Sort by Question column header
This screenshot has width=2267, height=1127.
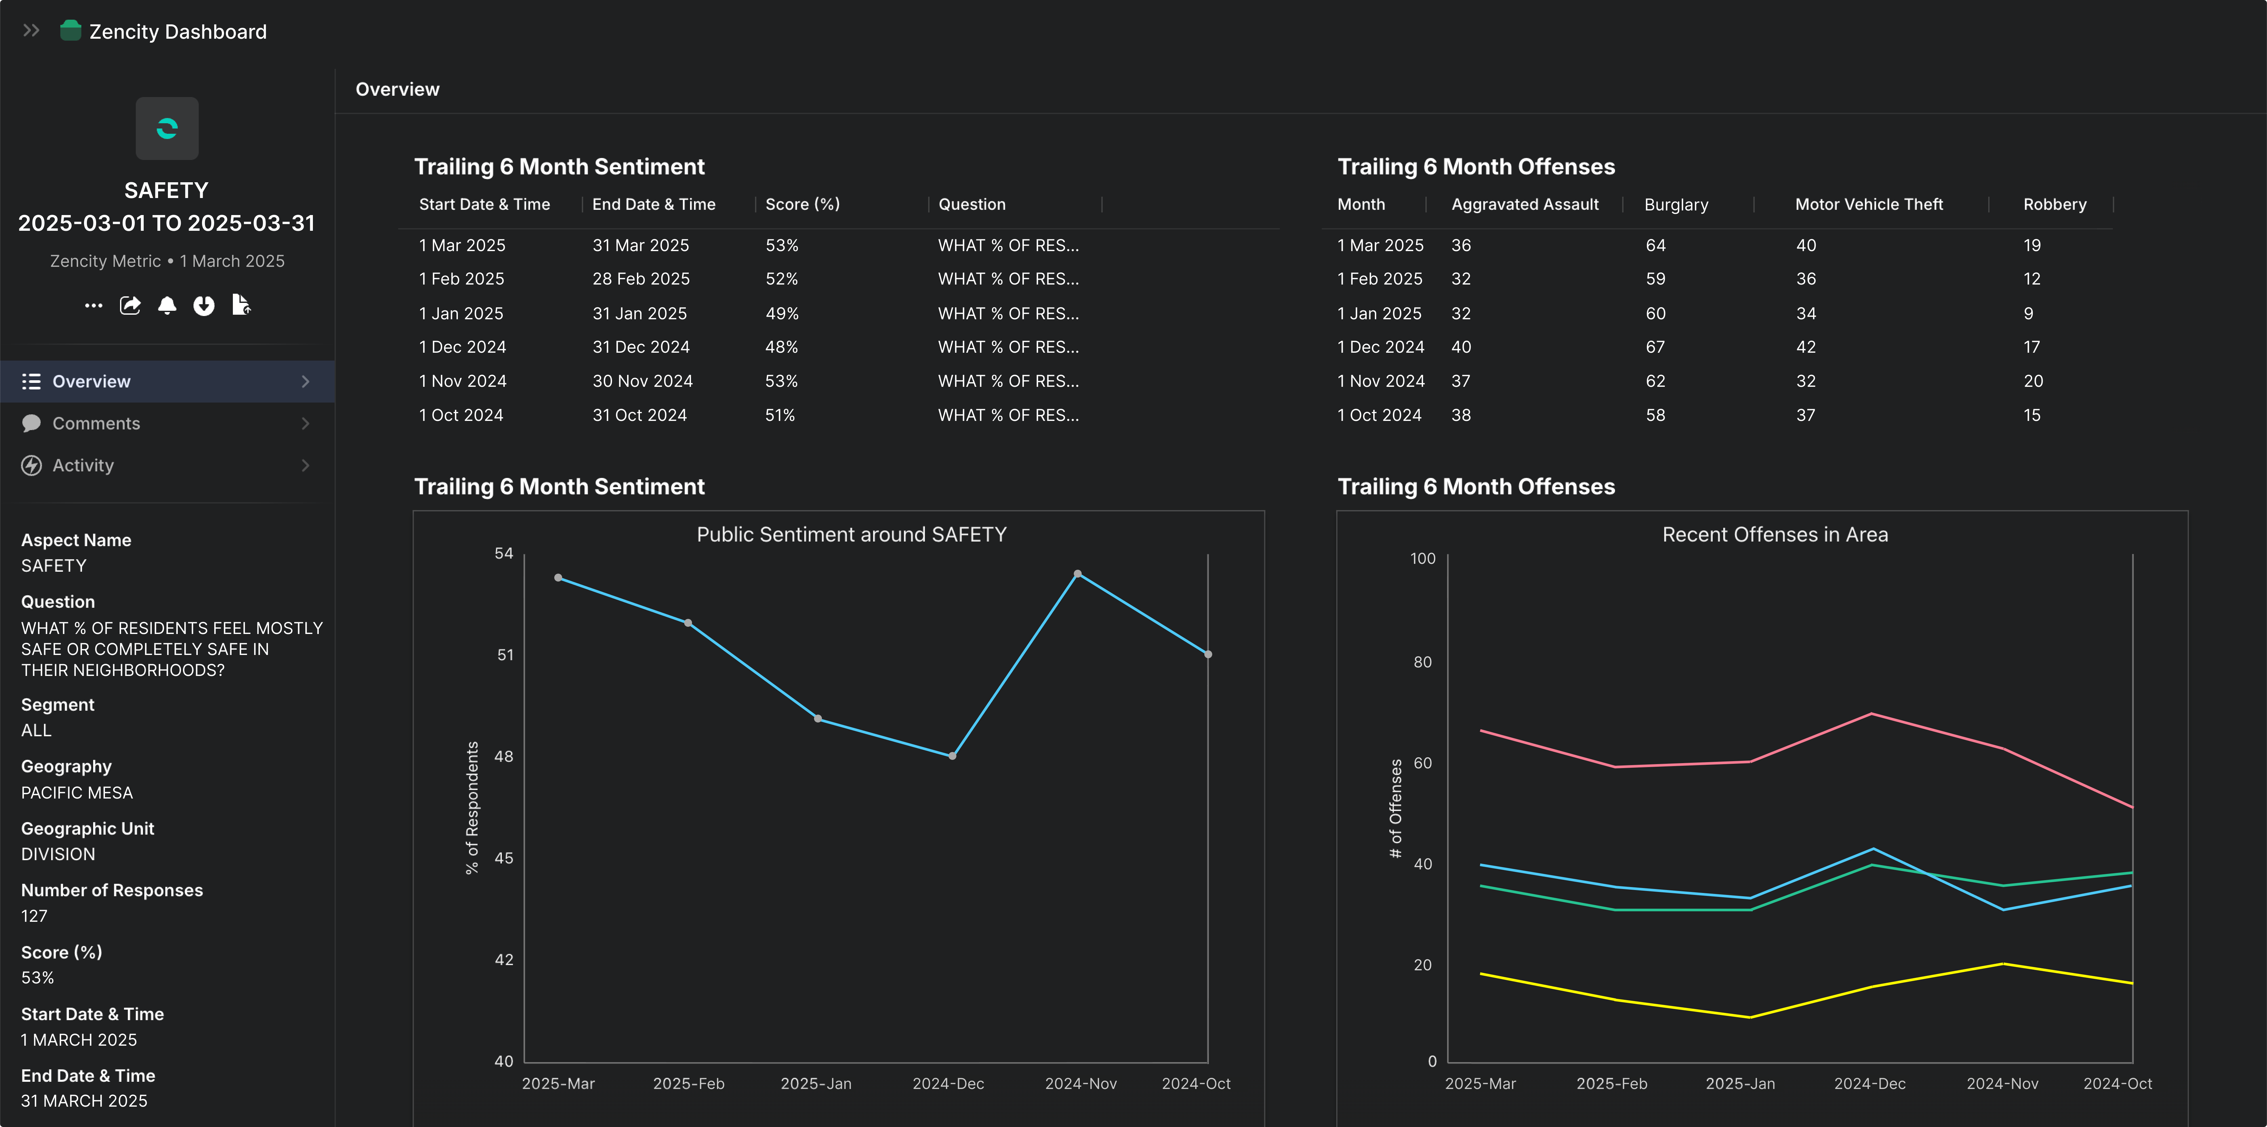coord(971,204)
